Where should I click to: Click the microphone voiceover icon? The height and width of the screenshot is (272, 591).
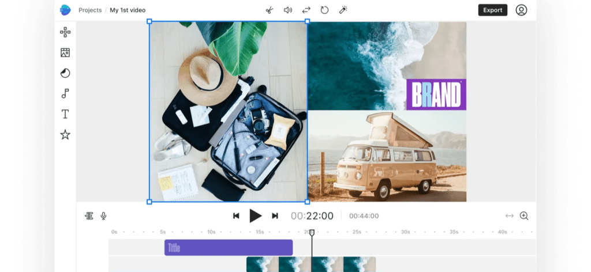[x=103, y=216]
